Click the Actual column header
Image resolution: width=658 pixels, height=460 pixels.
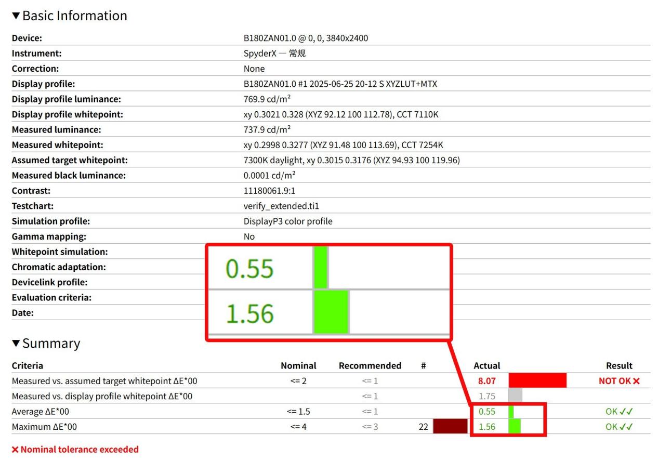(x=487, y=365)
